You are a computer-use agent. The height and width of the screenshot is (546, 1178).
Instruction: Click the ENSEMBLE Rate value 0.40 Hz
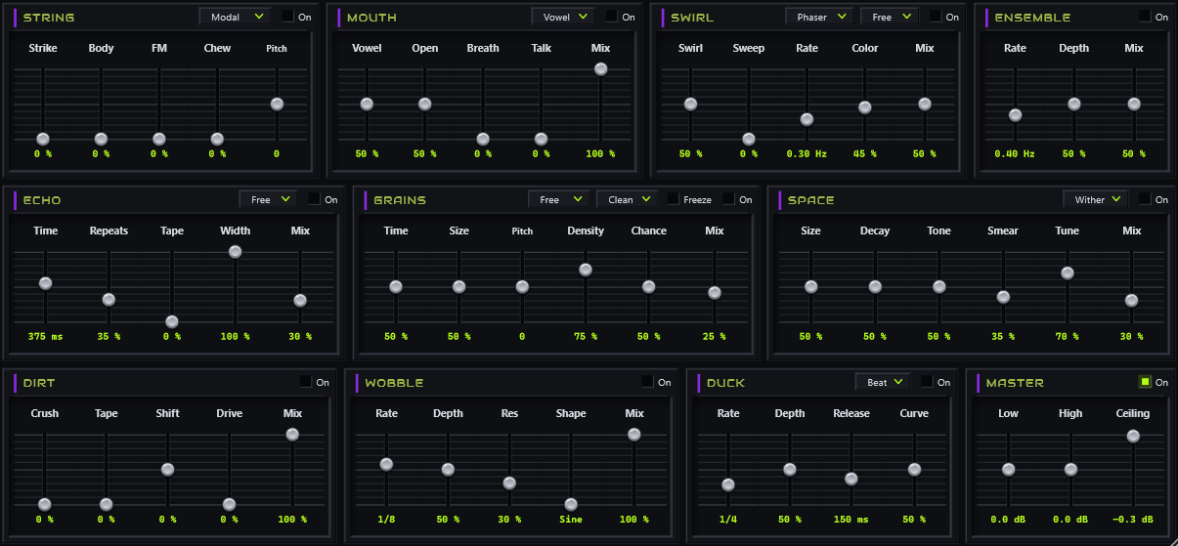pos(1015,153)
